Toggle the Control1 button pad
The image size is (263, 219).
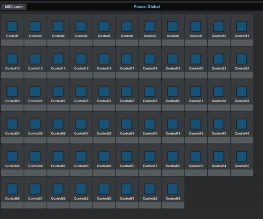(x=12, y=26)
